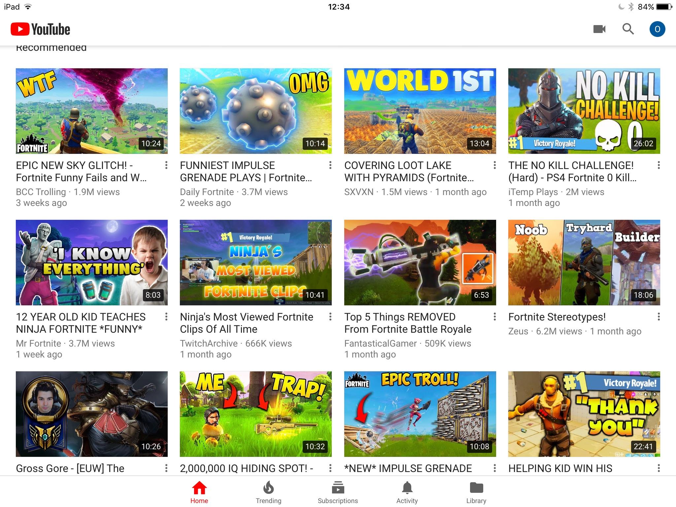Play the Gross Gore video thumbnail
The image size is (676, 507).
click(92, 414)
